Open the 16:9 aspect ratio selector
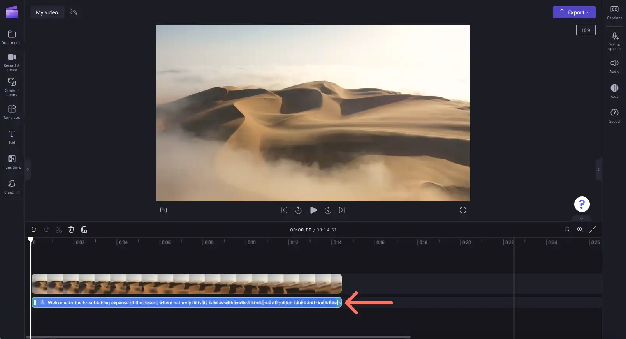626x339 pixels. 586,30
